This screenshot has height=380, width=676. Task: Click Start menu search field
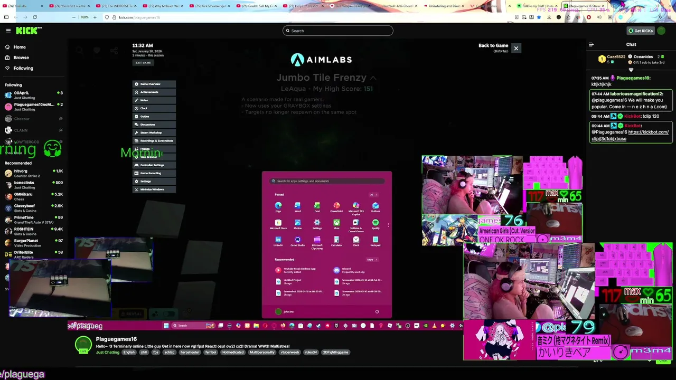327,181
